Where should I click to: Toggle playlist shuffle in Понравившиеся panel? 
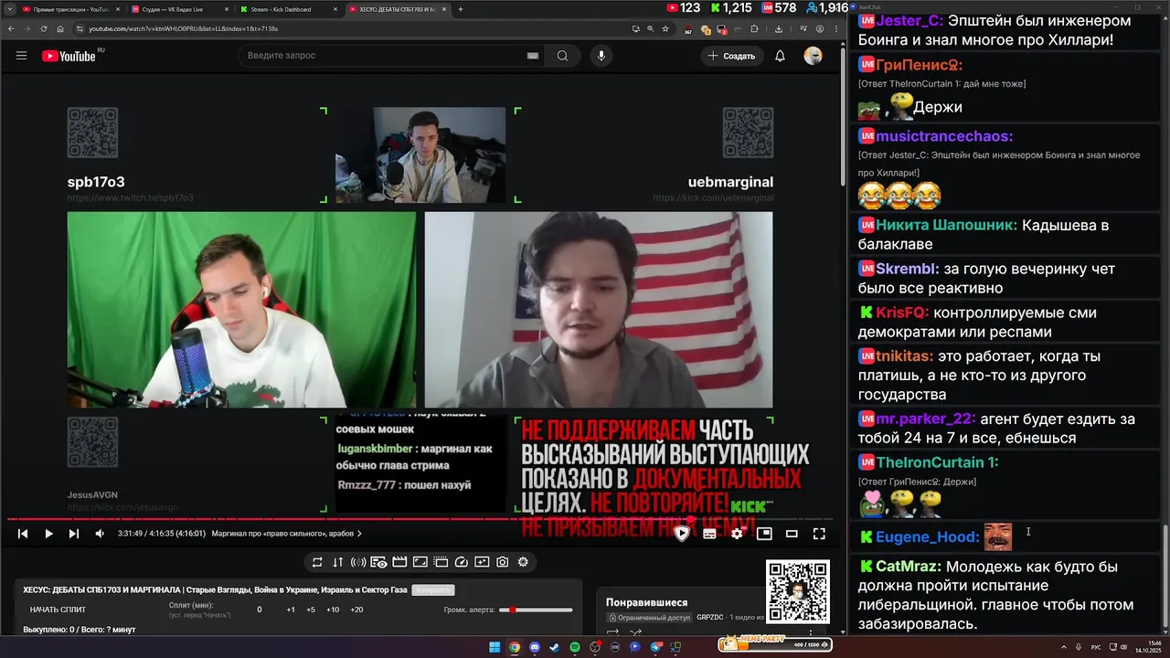(x=635, y=632)
